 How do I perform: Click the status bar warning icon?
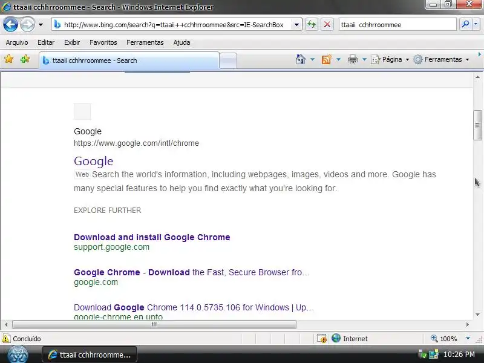[6, 339]
